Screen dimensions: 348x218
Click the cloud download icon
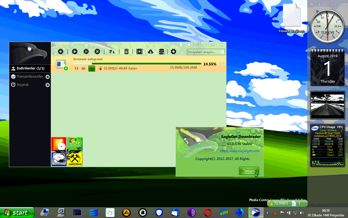(150, 52)
